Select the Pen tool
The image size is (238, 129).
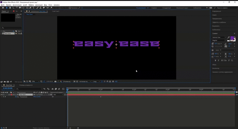31,8
